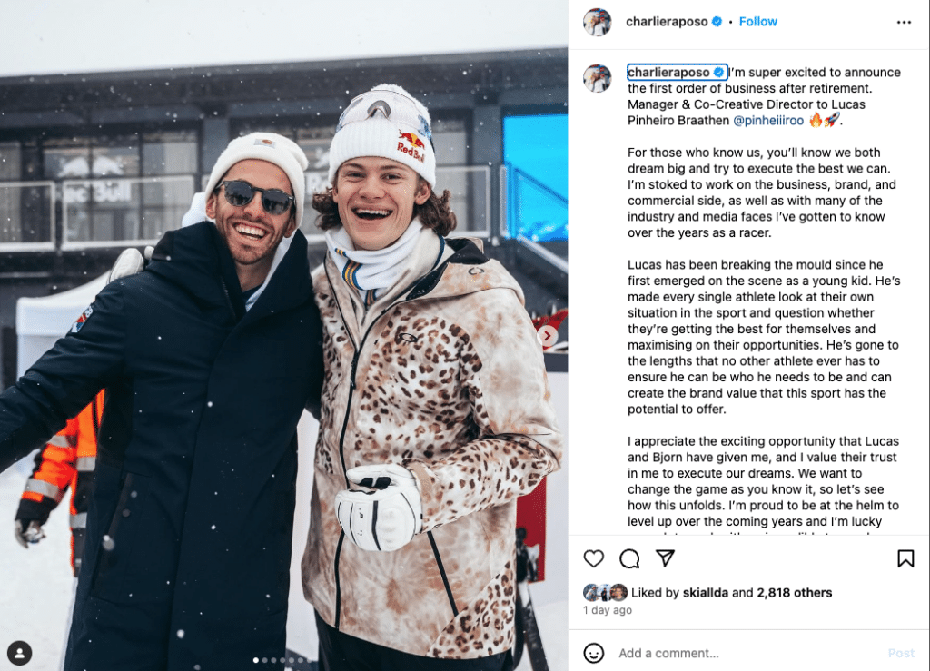Open comments via the speech bubble icon

click(x=629, y=558)
